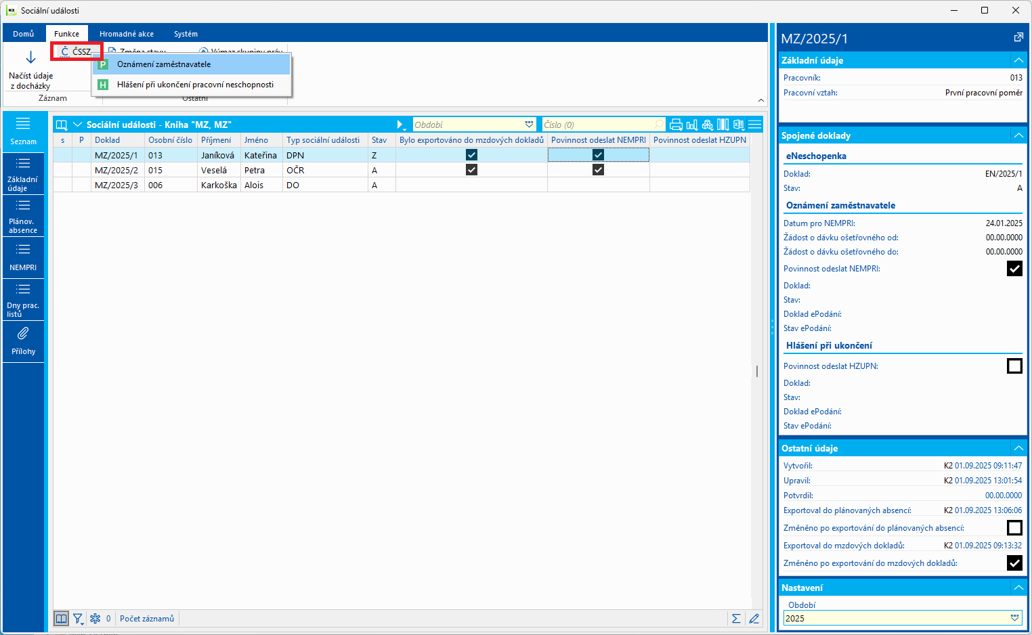The height and width of the screenshot is (635, 1032).
Task: Select the Karkoška surname cell
Action: click(219, 185)
